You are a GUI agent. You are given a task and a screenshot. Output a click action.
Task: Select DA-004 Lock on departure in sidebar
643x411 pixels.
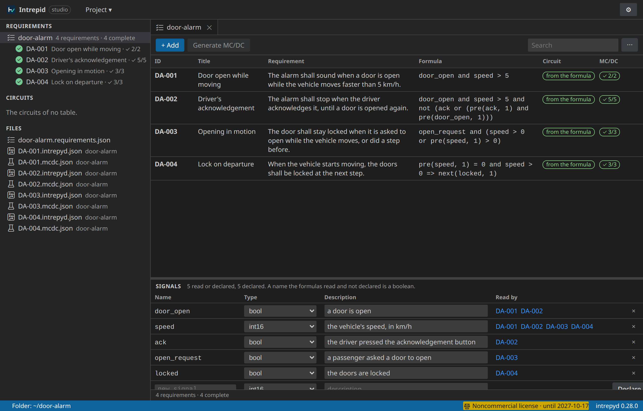[75, 82]
